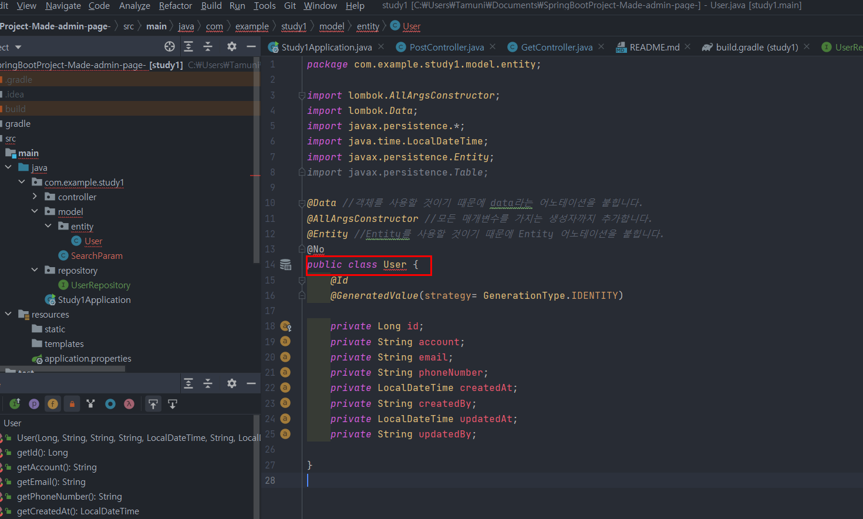Viewport: 863px width, 519px height.
Task: Close the README.md tab
Action: click(x=687, y=46)
